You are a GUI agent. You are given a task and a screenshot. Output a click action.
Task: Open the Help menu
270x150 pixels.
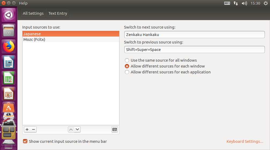(23, 3)
